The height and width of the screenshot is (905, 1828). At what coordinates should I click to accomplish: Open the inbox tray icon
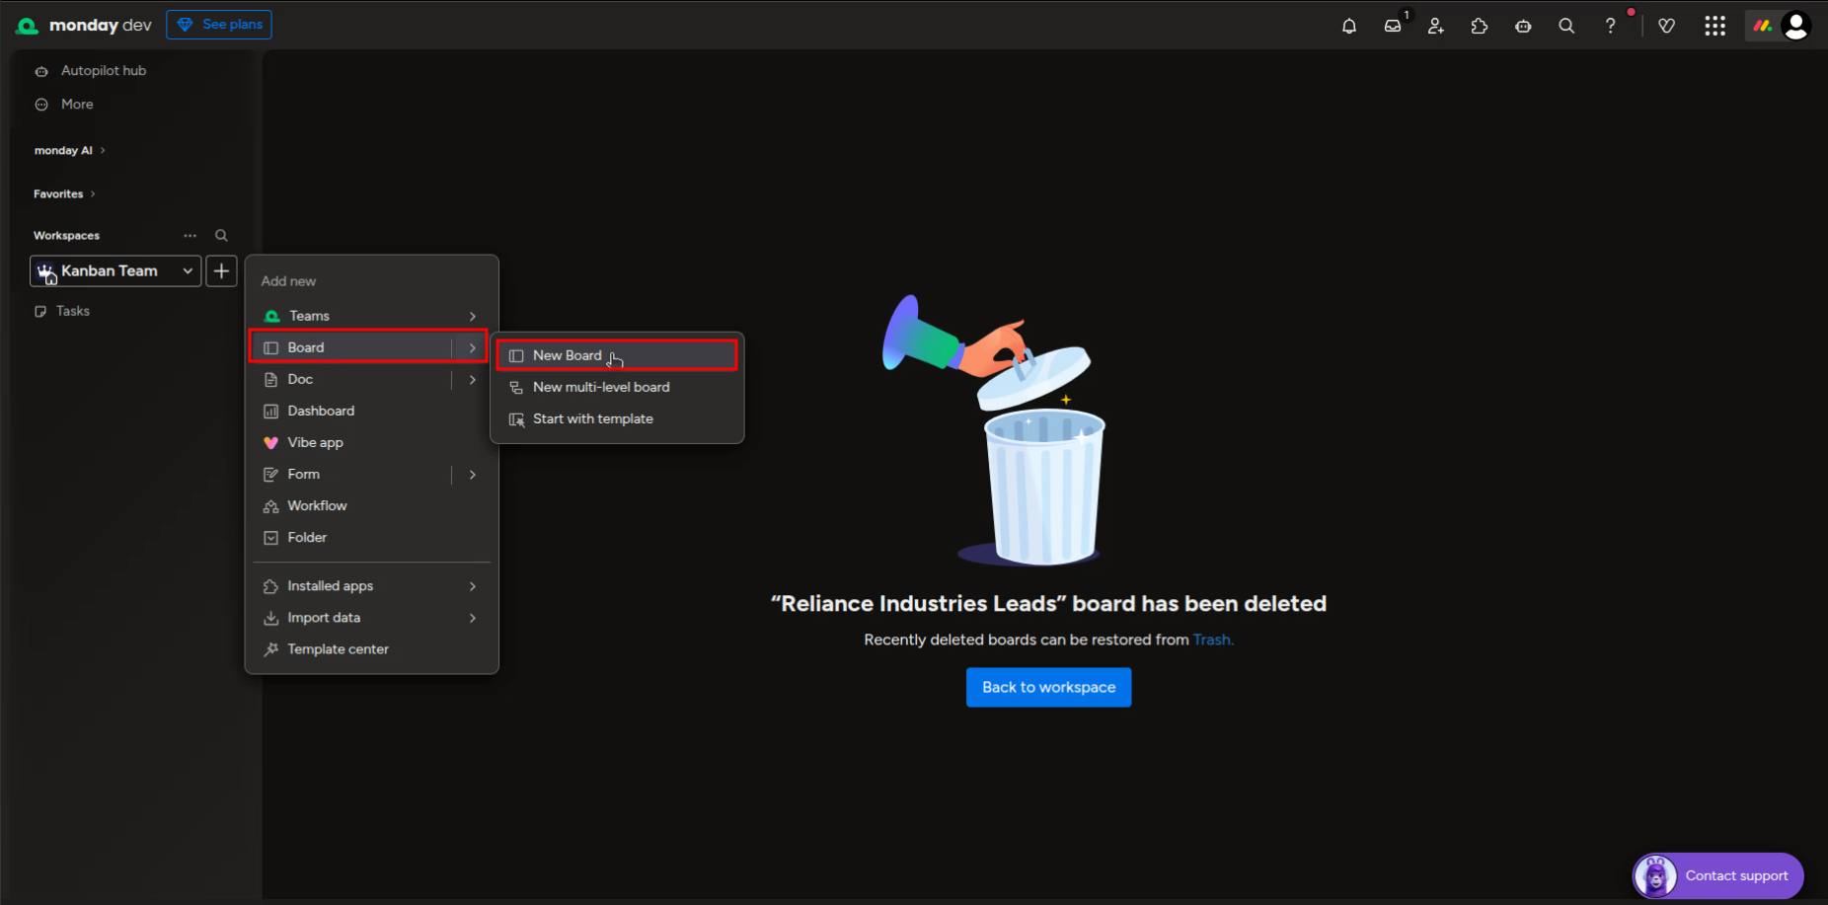pyautogui.click(x=1393, y=27)
